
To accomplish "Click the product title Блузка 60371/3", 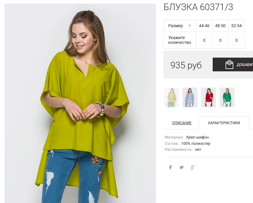I will pos(198,7).
